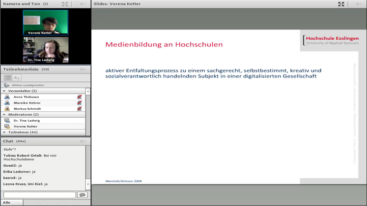This screenshot has height=206, width=367.
Task: Switch to attendee list view
Action: click(x=8, y=77)
